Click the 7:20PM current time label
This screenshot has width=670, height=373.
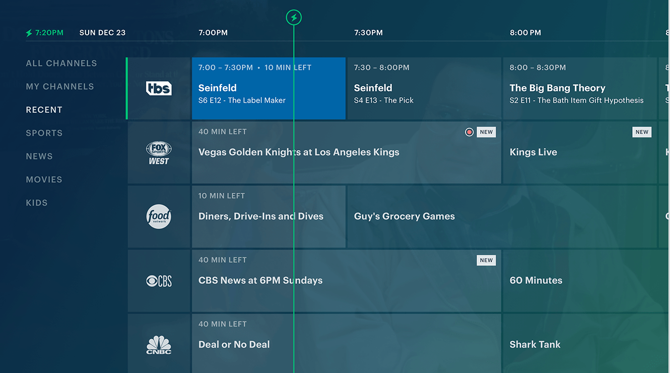tap(49, 33)
